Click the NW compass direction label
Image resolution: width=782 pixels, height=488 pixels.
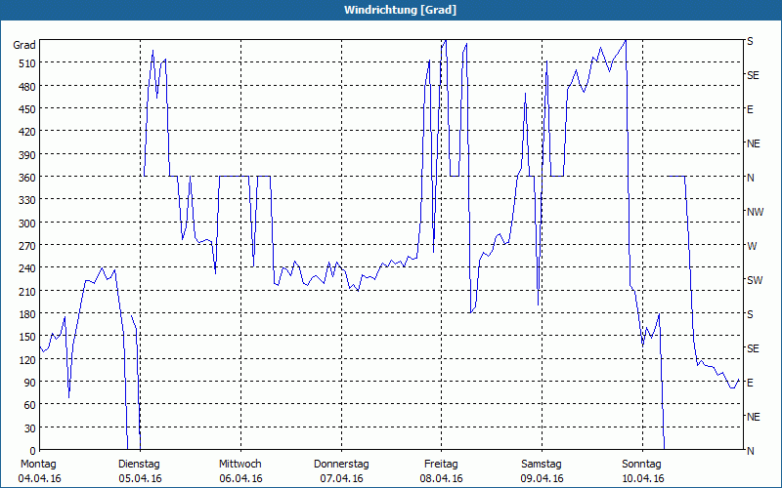click(755, 212)
